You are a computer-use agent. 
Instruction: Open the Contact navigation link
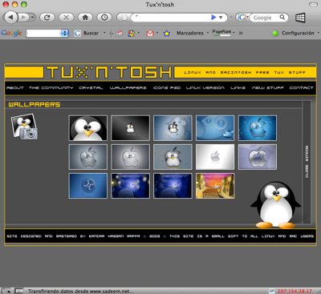point(301,87)
